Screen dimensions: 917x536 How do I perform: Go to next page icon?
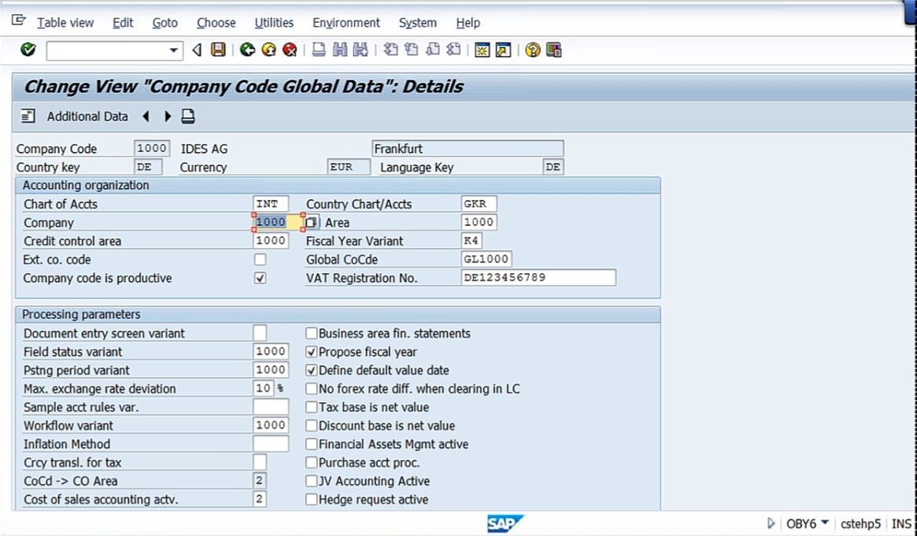point(433,50)
